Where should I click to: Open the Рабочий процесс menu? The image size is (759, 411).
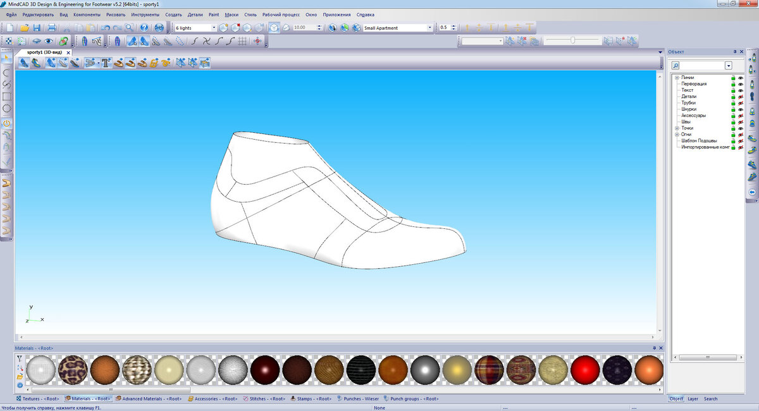(x=281, y=14)
